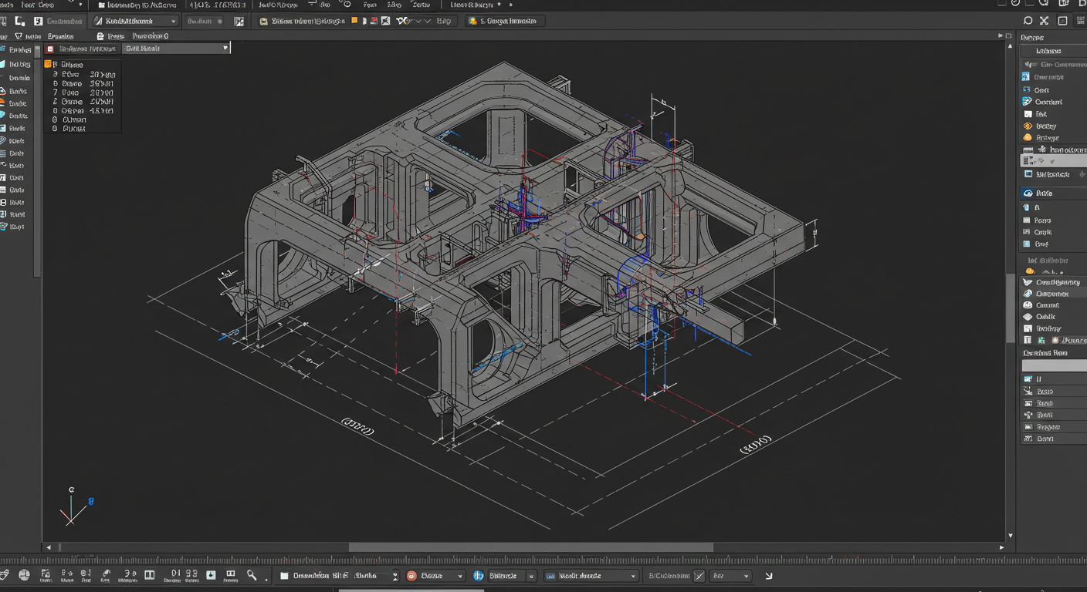Click the magnifier icon in bottom status bar
The image size is (1087, 592).
252,575
